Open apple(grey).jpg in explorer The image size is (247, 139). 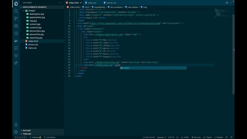point(37,14)
